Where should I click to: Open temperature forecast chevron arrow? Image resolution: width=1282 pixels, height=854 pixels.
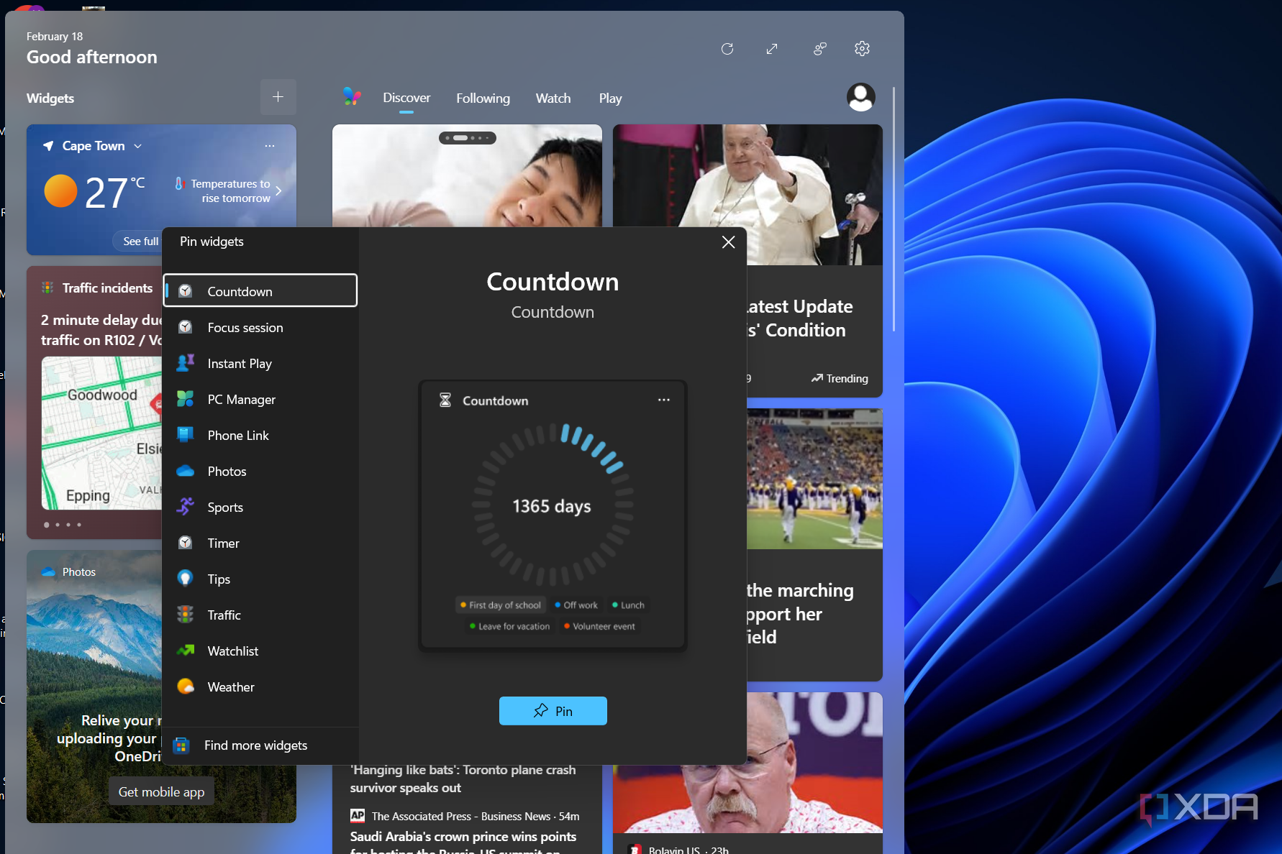coord(278,191)
